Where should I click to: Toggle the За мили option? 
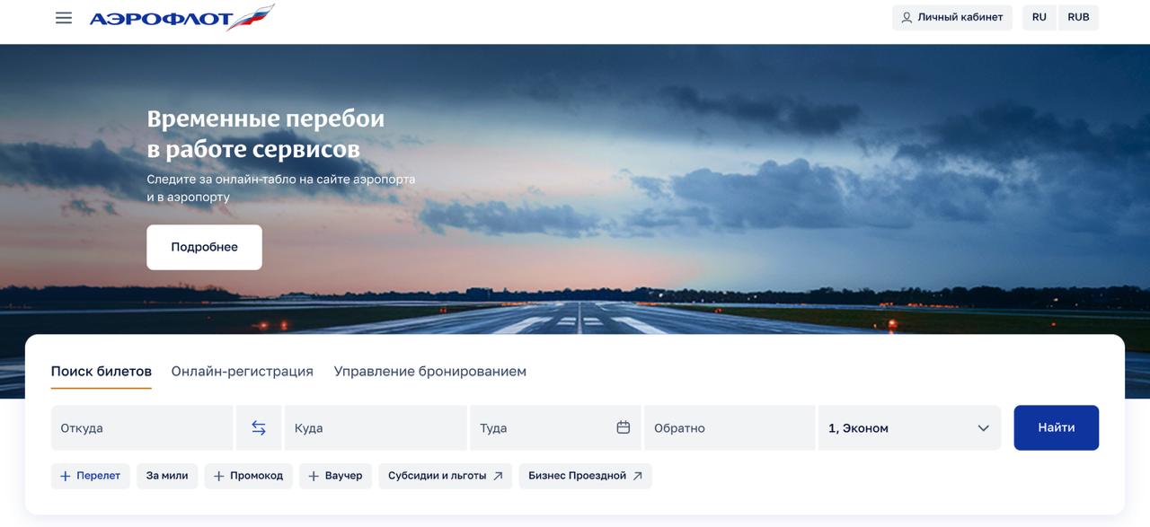pyautogui.click(x=167, y=476)
